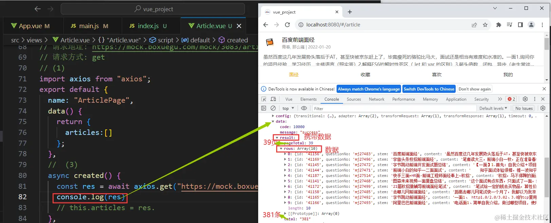This screenshot has width=551, height=223.
Task: Toggle the live expression eye icon
Action: pyautogui.click(x=304, y=108)
